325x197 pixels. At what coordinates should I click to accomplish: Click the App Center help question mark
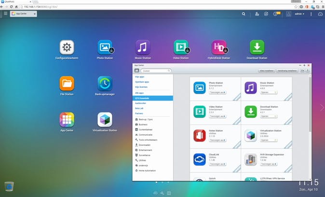[308, 71]
